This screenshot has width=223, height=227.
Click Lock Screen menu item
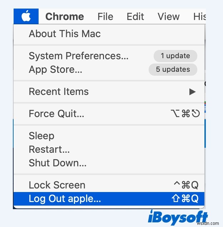[x=57, y=185]
